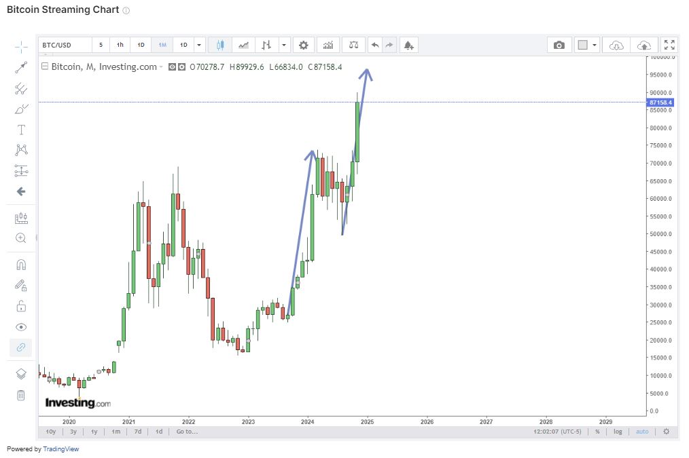The width and height of the screenshot is (689, 458).
Task: Toggle auto scale option
Action: pos(642,432)
